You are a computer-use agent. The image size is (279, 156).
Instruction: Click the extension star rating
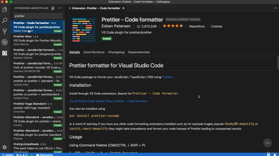point(173,26)
